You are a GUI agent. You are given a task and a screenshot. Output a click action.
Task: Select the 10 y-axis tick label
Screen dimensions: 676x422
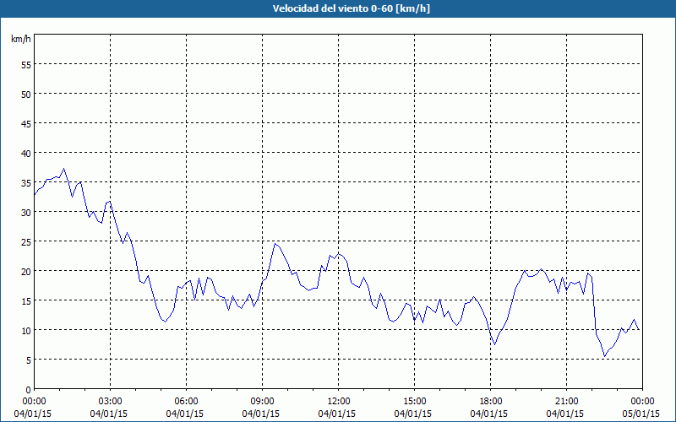pyautogui.click(x=26, y=331)
